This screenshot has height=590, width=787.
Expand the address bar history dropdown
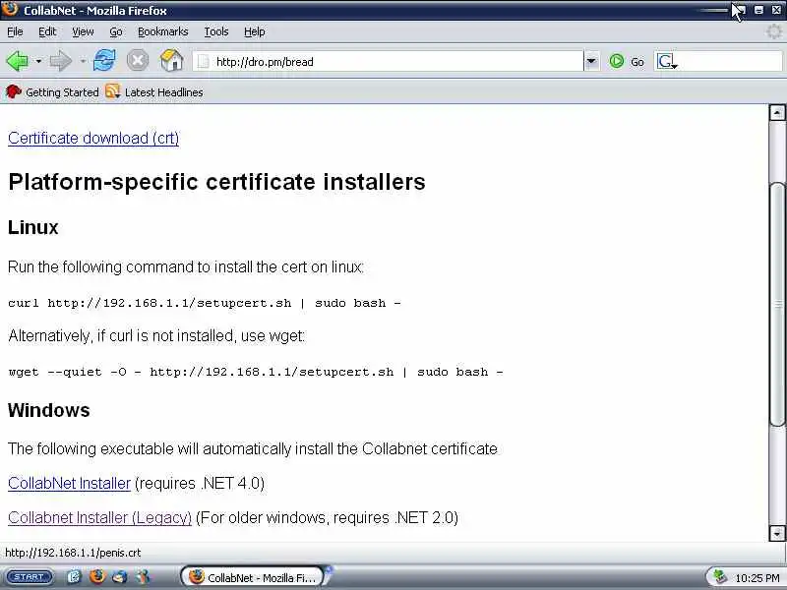point(592,62)
